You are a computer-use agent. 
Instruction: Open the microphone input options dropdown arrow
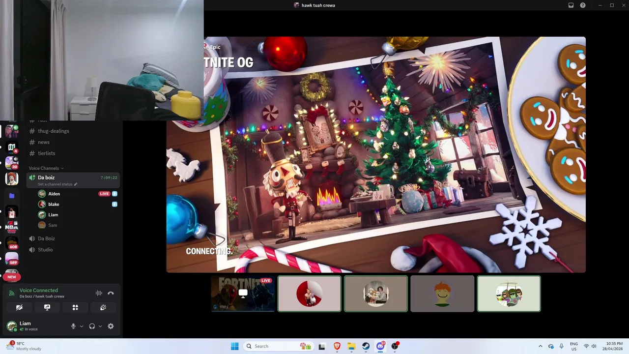[82, 326]
